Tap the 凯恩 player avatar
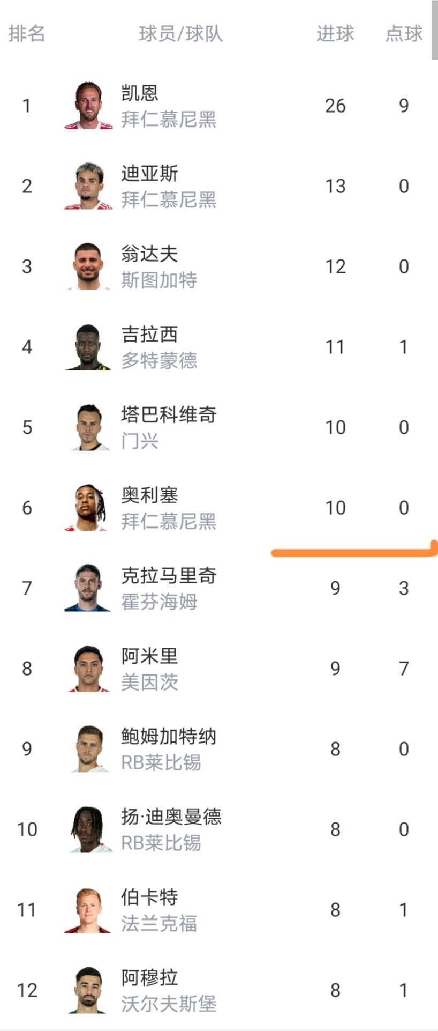438x1031 pixels. (88, 106)
